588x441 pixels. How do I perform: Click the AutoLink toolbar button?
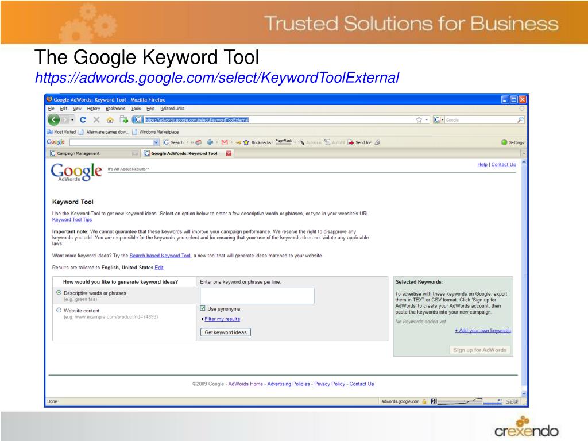[x=310, y=142]
